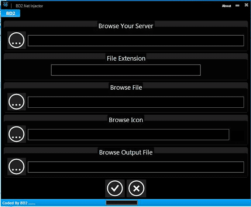Close the BD2 Net Injector window
The image size is (251, 207).
click(x=246, y=5)
